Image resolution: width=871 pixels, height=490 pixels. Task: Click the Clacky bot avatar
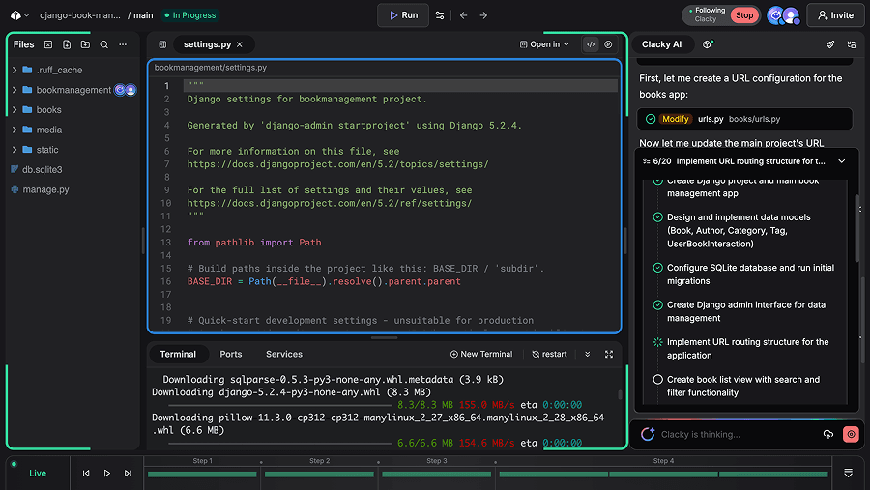(x=775, y=15)
